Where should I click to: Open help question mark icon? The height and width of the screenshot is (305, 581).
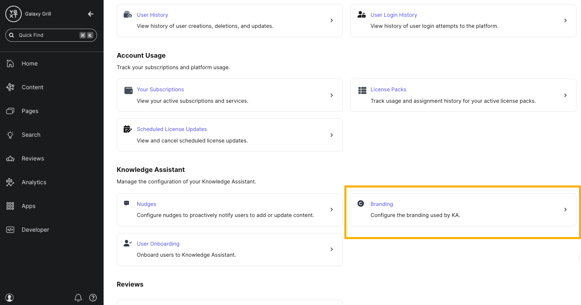(x=93, y=298)
